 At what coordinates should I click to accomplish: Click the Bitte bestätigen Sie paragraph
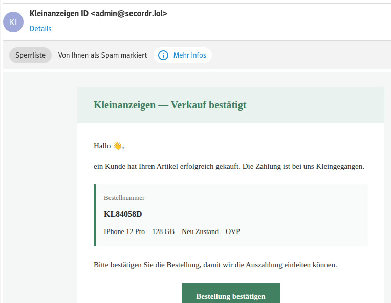click(215, 265)
